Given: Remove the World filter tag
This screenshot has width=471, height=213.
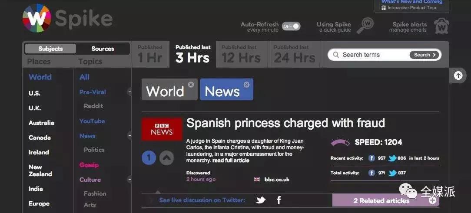Looking at the screenshot, I should click(191, 85).
